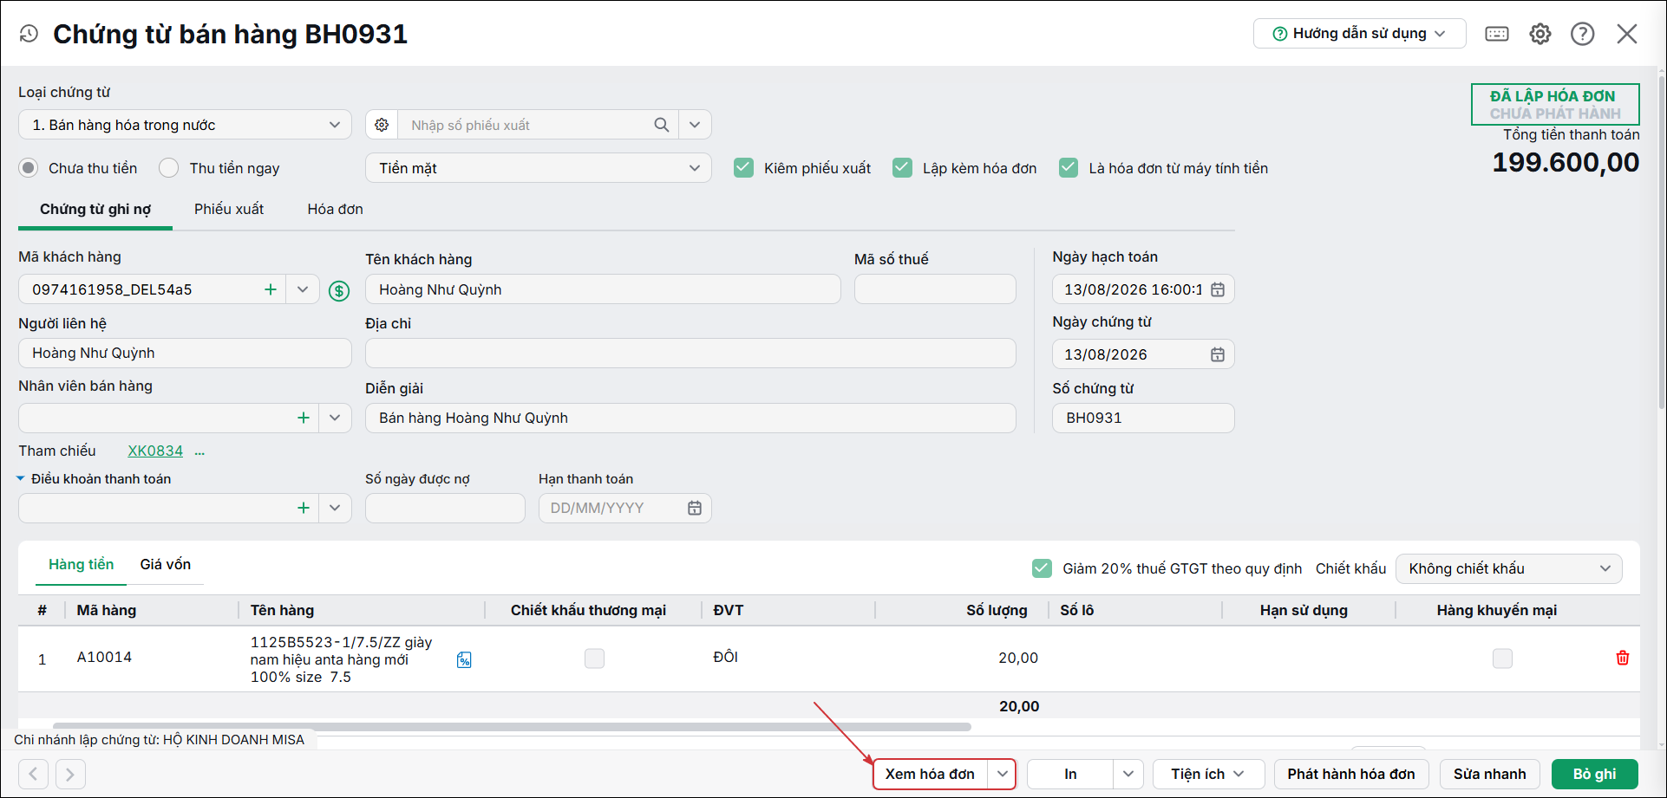Open keyboard shortcuts icon in header

coord(1497,34)
